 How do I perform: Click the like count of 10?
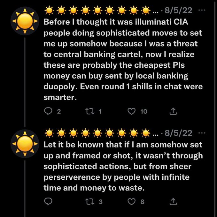tap(143, 111)
